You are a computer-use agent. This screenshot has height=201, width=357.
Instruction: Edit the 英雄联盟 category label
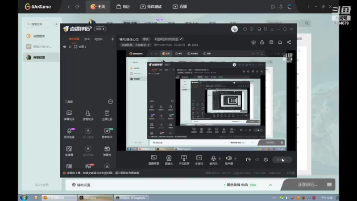[135, 45]
